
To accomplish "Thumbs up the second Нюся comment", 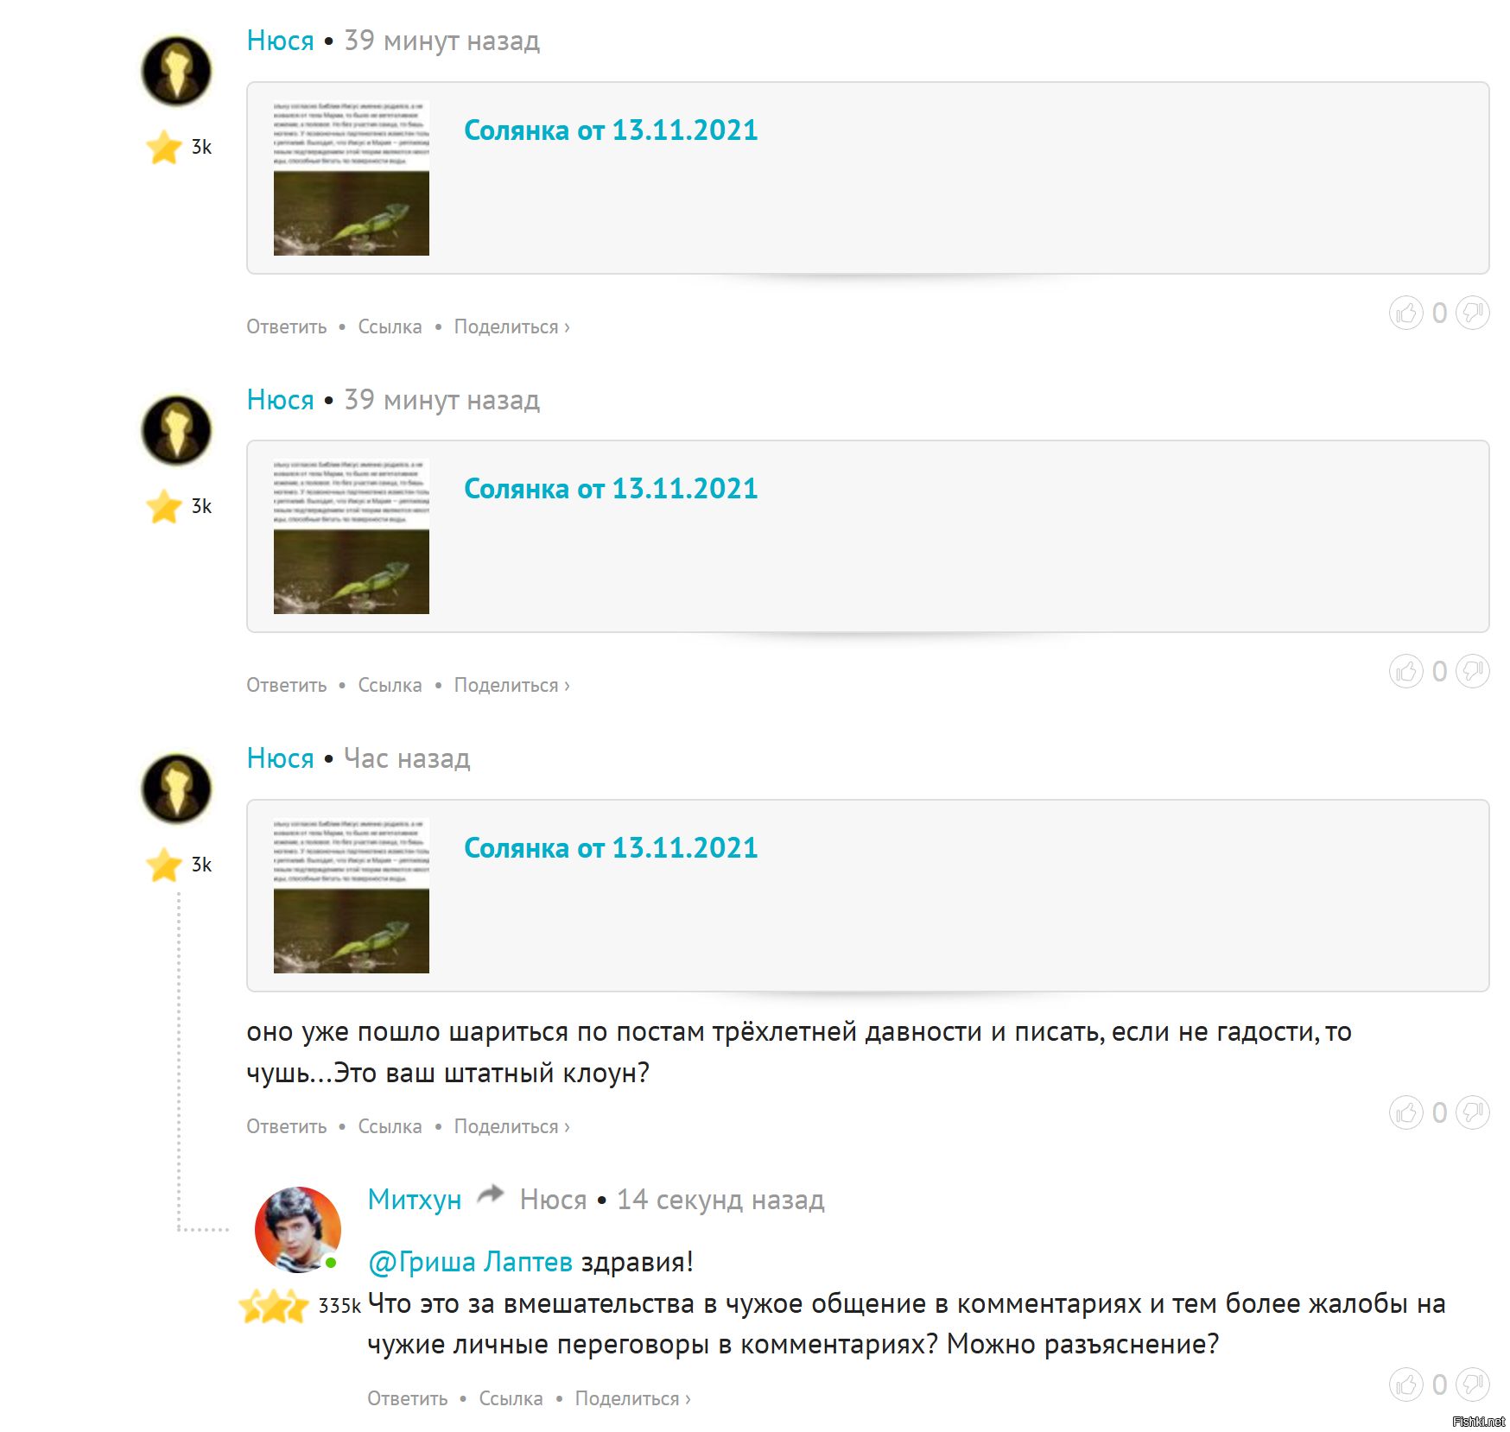I will coord(1405,671).
